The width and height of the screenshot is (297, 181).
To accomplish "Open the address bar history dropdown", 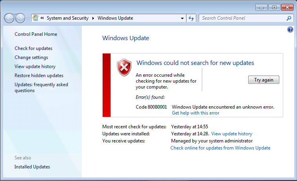I will click(x=182, y=18).
